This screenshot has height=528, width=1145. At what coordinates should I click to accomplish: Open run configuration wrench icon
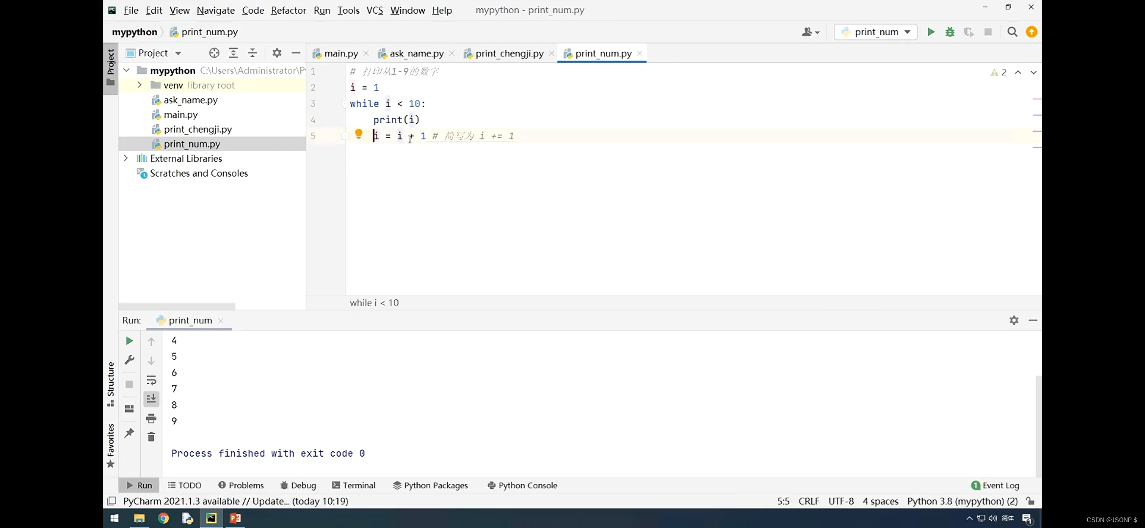(x=129, y=360)
